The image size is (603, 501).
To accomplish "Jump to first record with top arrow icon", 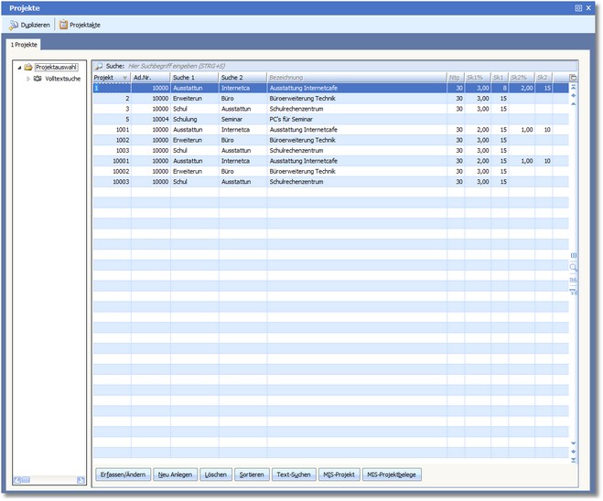I will click(574, 88).
